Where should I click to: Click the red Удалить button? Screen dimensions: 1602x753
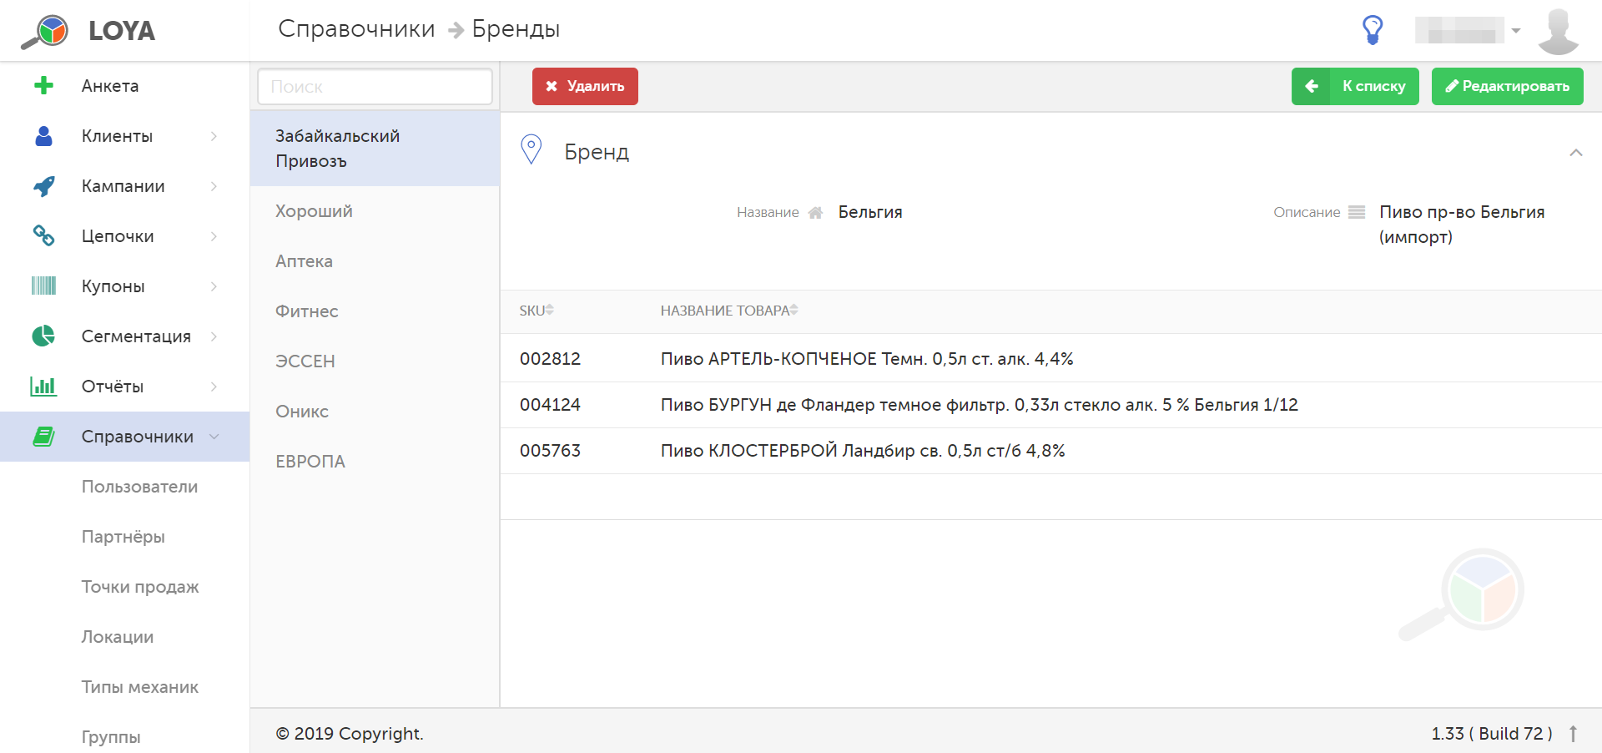point(585,86)
